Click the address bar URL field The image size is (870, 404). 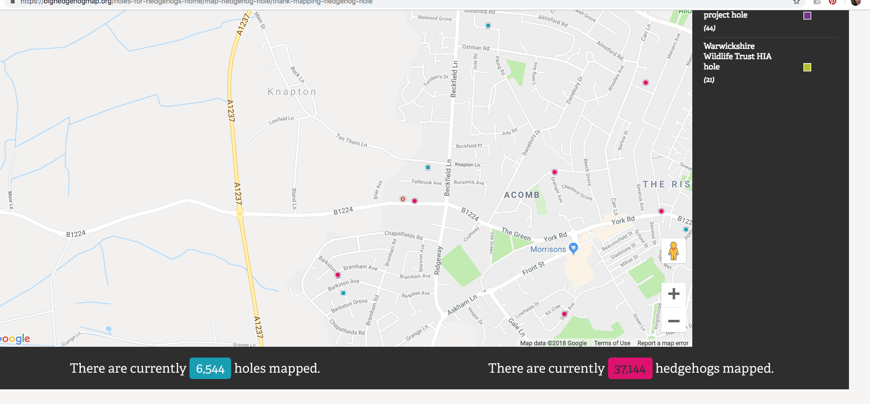pos(196,2)
